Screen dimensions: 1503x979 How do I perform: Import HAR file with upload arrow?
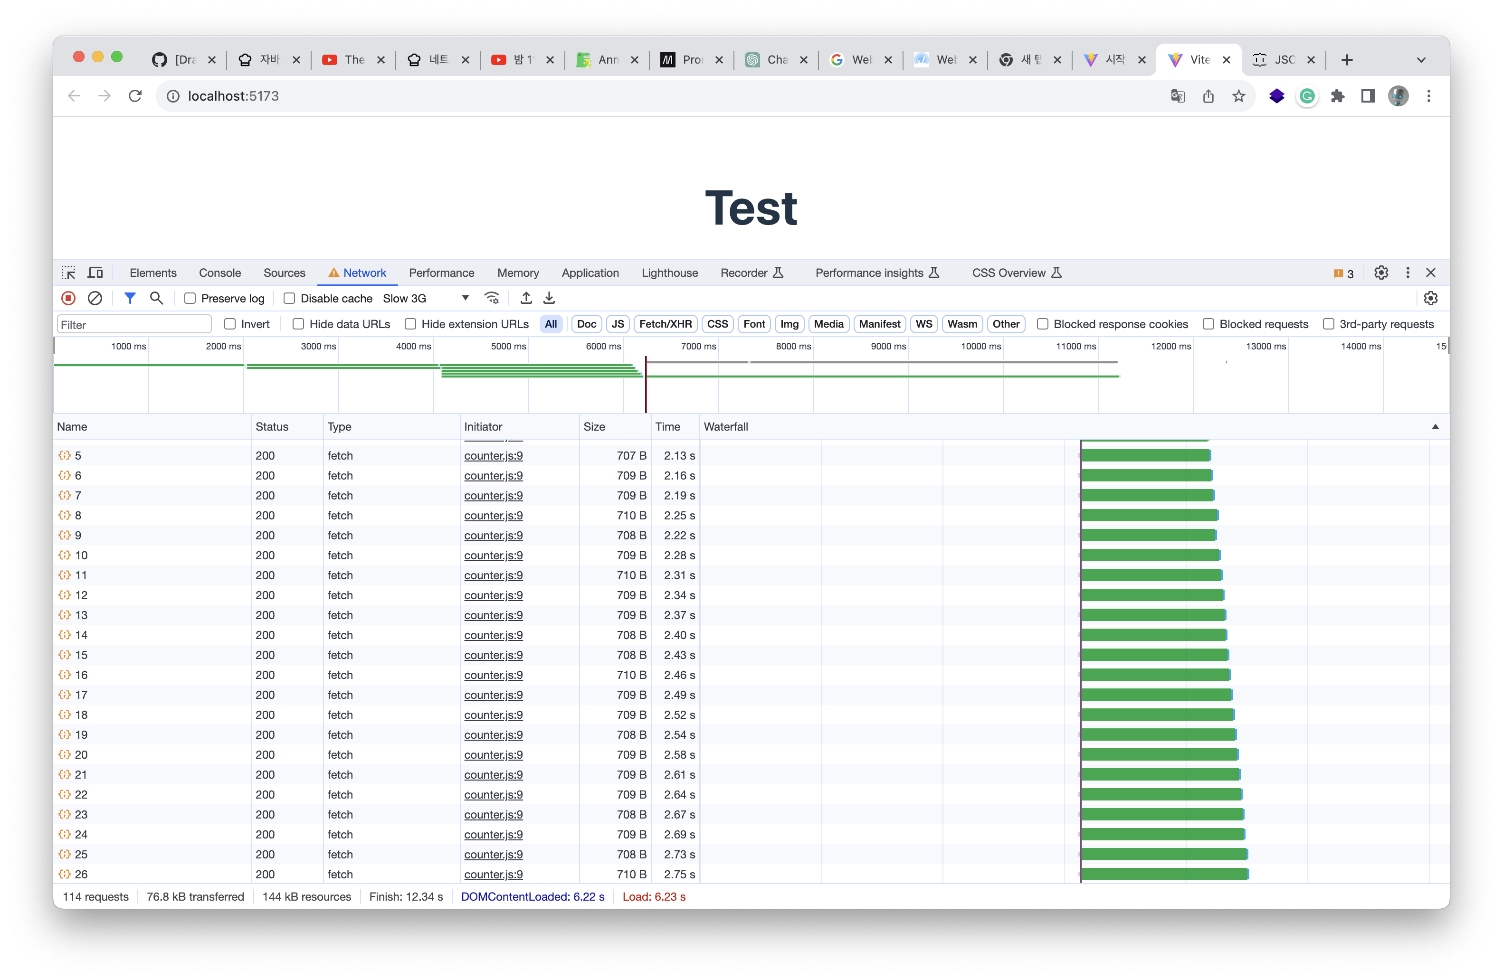point(526,298)
